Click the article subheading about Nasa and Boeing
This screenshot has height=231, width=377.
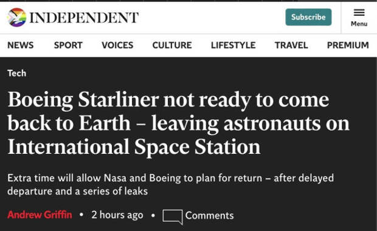click(170, 185)
